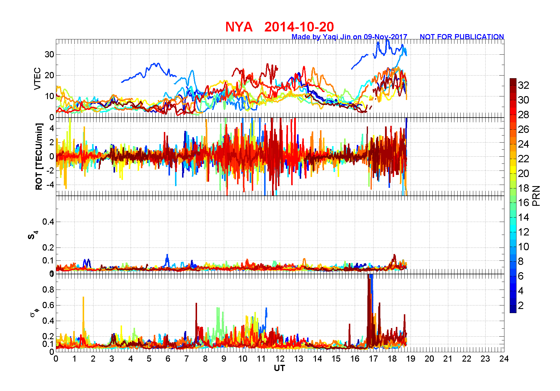The width and height of the screenshot is (560, 391).
Task: Select the S4 y-axis label
Action: [33, 235]
